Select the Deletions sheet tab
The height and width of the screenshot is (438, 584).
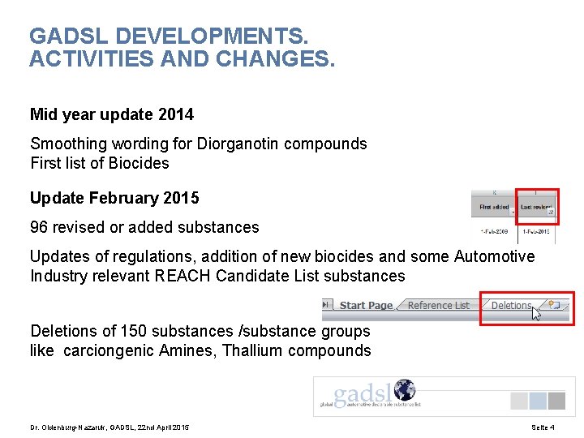pyautogui.click(x=511, y=306)
